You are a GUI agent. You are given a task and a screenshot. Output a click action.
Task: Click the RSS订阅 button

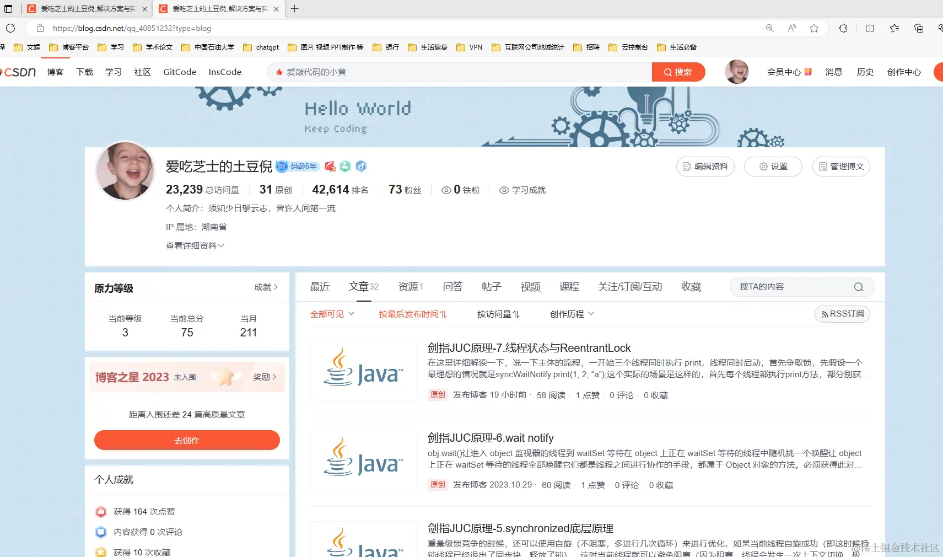click(x=842, y=314)
